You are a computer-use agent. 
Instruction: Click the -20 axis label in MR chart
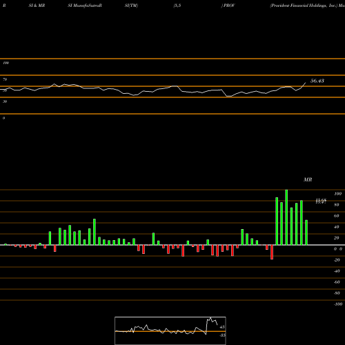(337, 260)
